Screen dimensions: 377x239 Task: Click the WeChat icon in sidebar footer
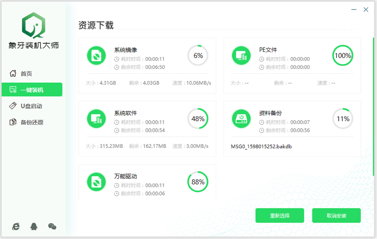point(52,226)
